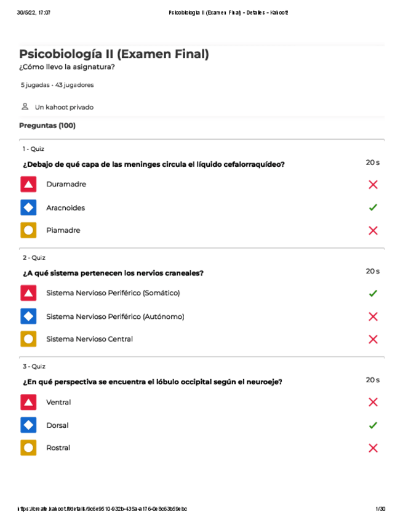This screenshot has height=522, width=403.
Task: Click the '1 - Quiz' question label
Action: click(34, 149)
